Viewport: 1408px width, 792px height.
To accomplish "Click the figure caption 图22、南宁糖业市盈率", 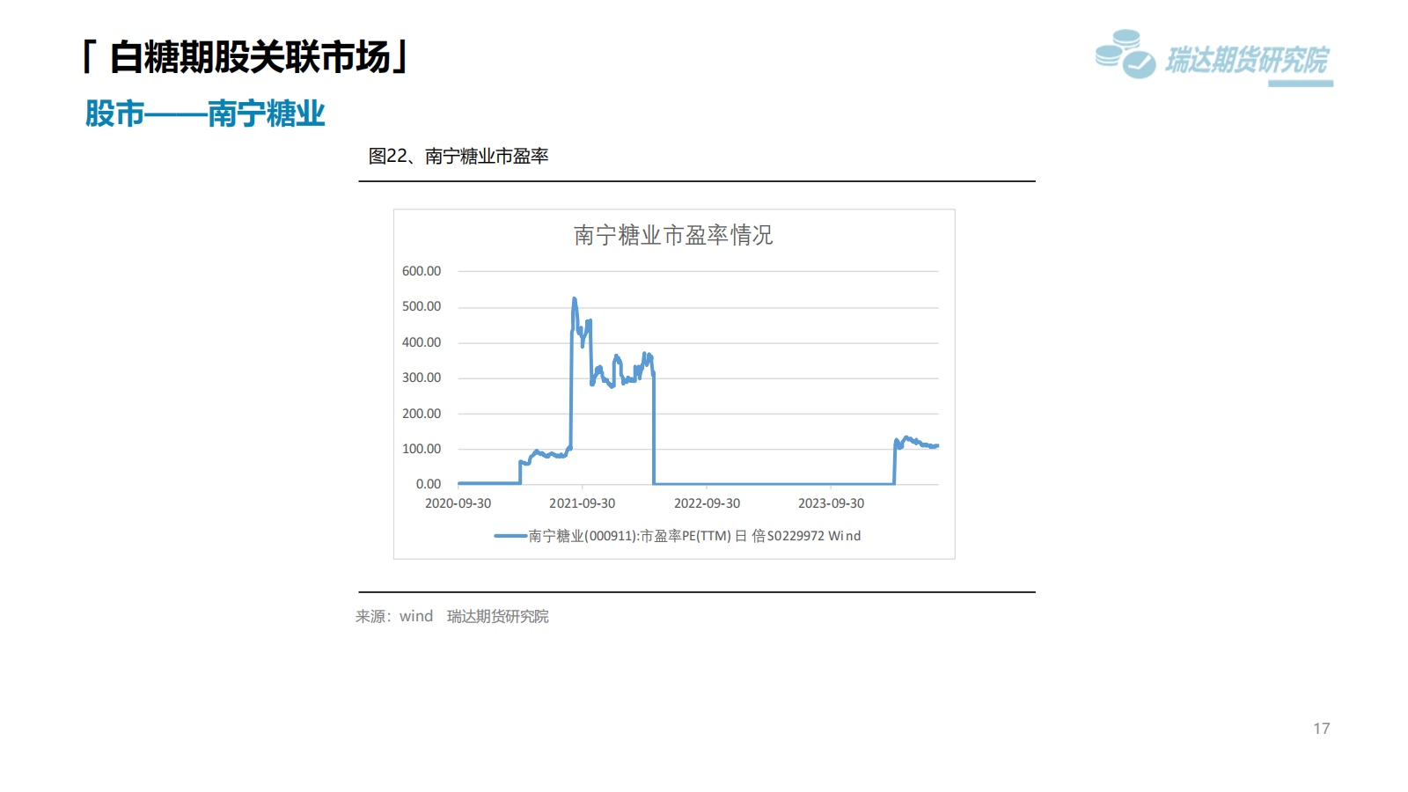I will click(x=458, y=157).
